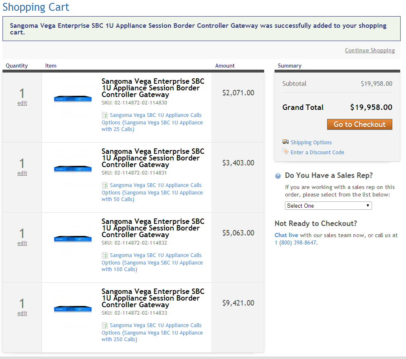Edit quantity for the $9,421.00 item
This screenshot has width=406, height=359.
click(x=22, y=313)
